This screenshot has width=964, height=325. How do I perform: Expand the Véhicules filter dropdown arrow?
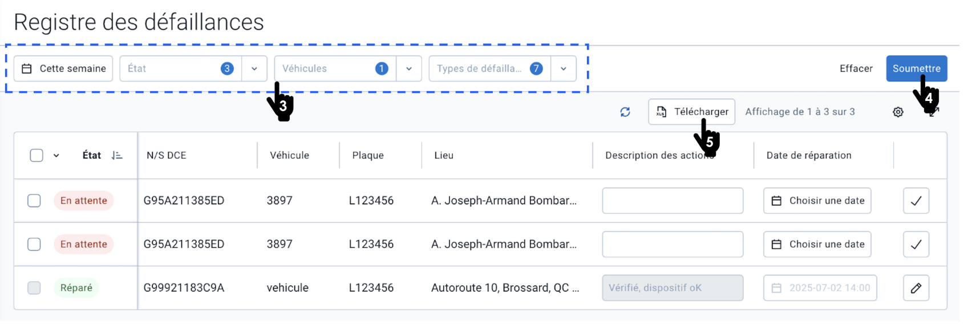coord(409,68)
